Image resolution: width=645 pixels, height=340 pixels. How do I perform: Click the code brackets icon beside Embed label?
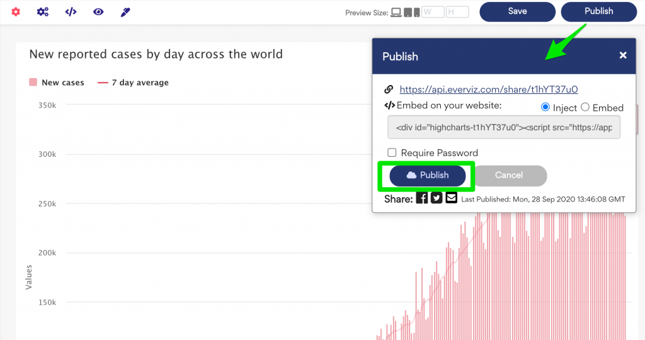point(389,105)
